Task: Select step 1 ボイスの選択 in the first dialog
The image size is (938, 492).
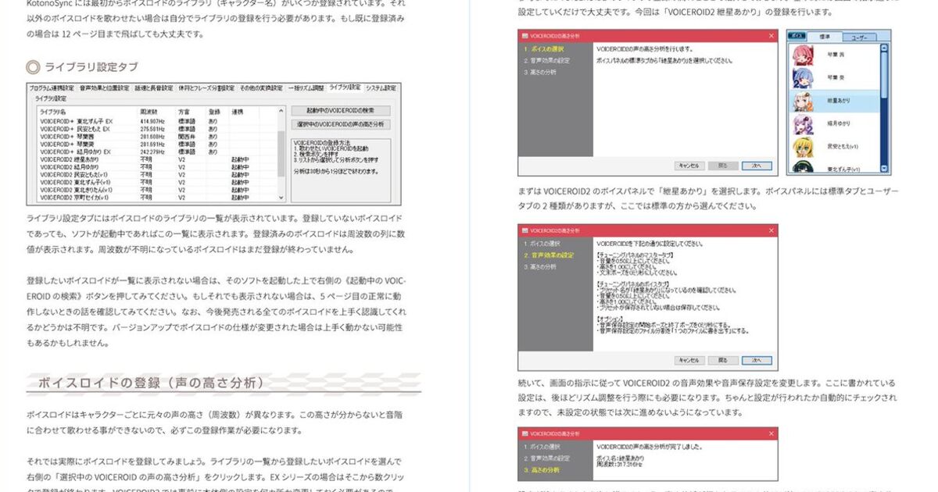Action: click(545, 48)
